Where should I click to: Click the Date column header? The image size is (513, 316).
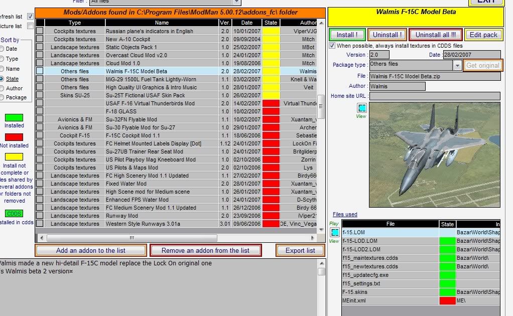(247, 23)
